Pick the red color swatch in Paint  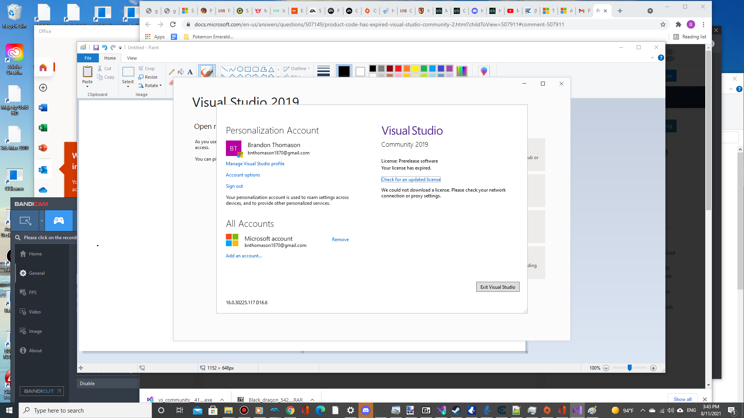pyautogui.click(x=398, y=69)
